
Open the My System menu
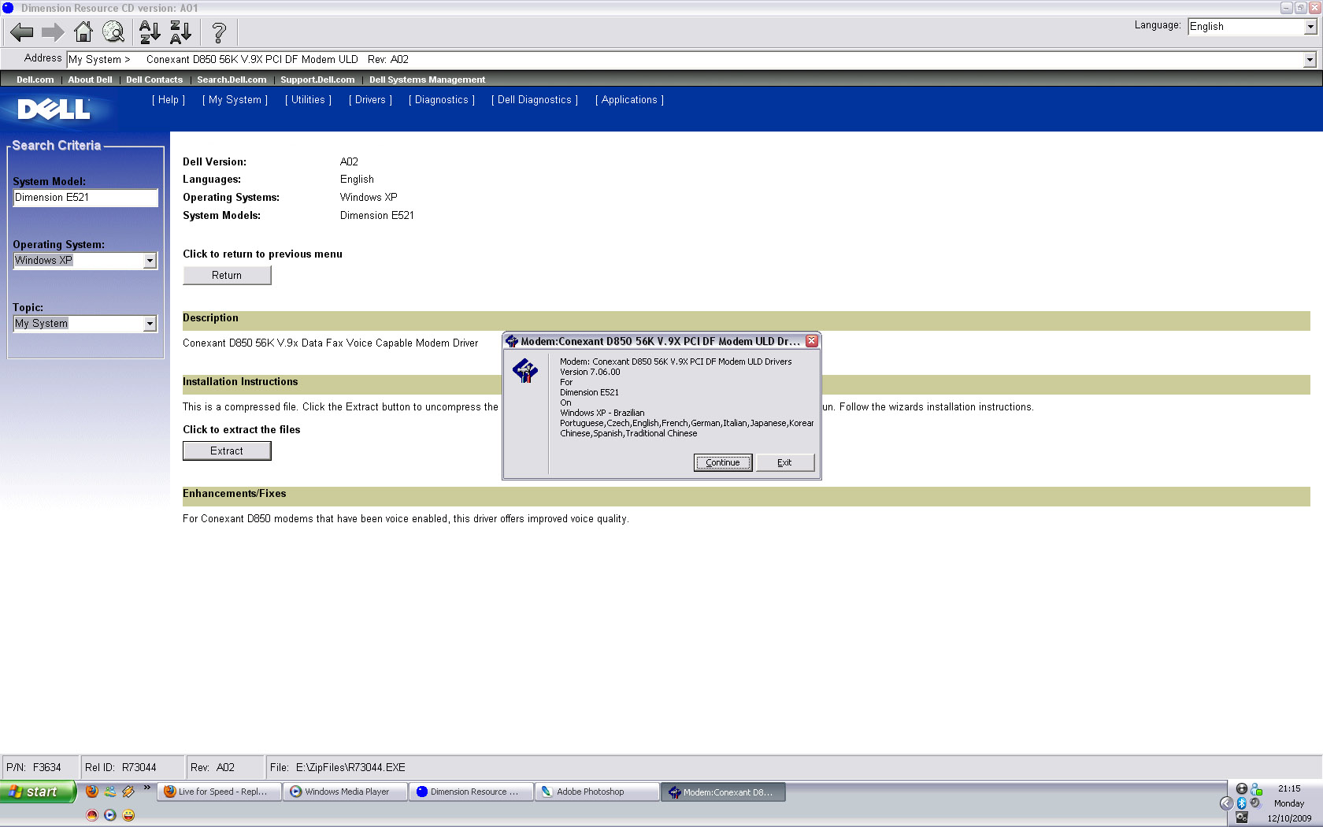click(x=235, y=100)
